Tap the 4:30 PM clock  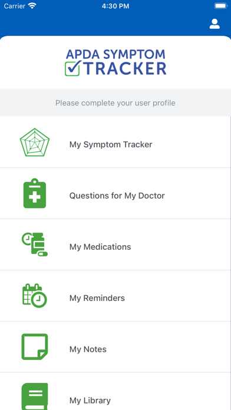pyautogui.click(x=115, y=6)
